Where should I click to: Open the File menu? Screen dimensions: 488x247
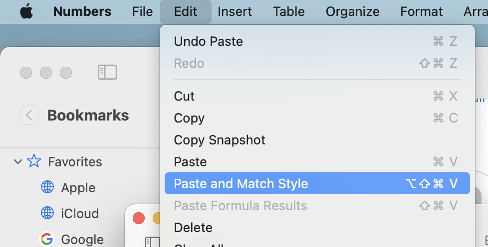[142, 11]
